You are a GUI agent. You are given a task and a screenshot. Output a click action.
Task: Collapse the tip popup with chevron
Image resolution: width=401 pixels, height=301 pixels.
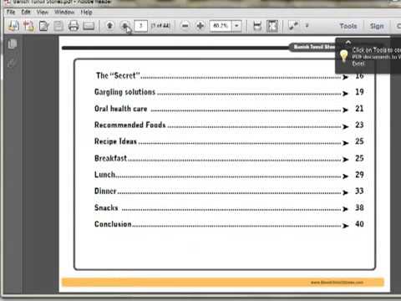[348, 43]
